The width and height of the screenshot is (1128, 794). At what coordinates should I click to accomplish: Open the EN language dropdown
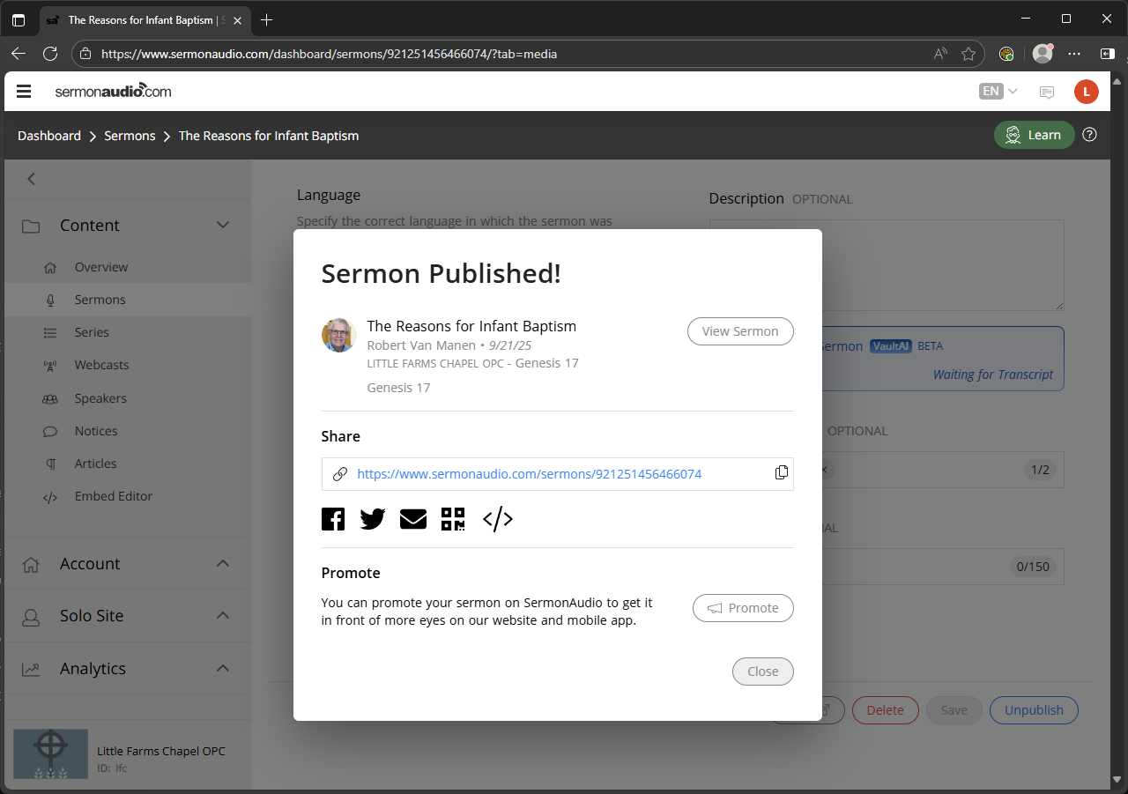(x=998, y=91)
